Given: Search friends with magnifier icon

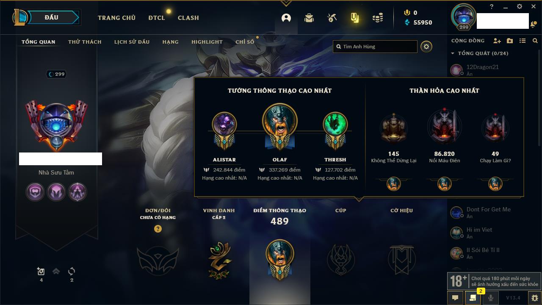Looking at the screenshot, I should [x=535, y=41].
